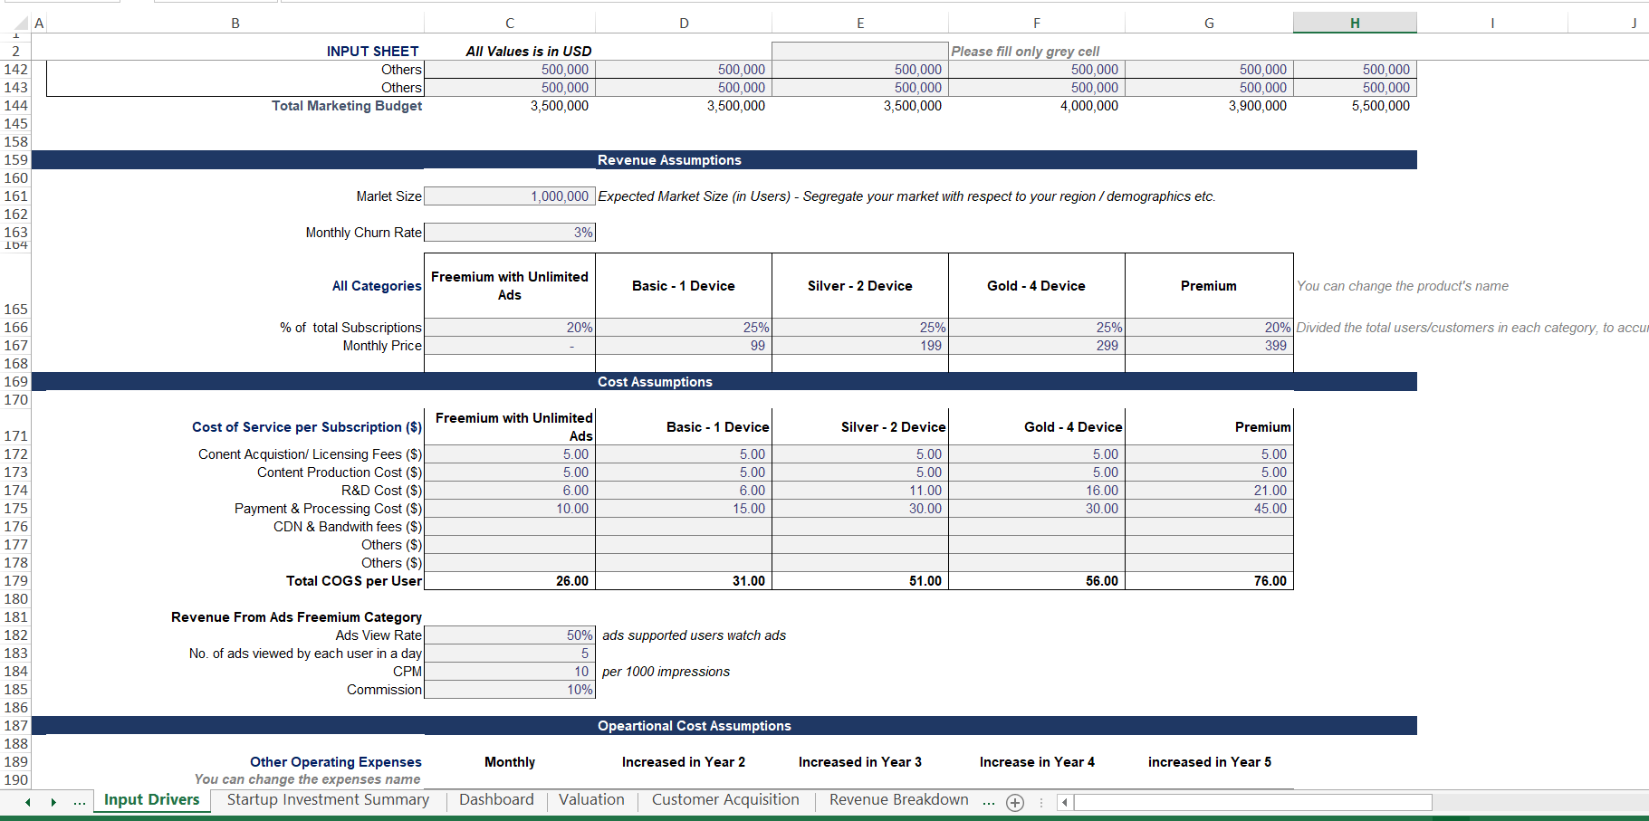Switch to Revenue Breakdown sheet
Viewport: 1649px width, 821px height.
898,800
